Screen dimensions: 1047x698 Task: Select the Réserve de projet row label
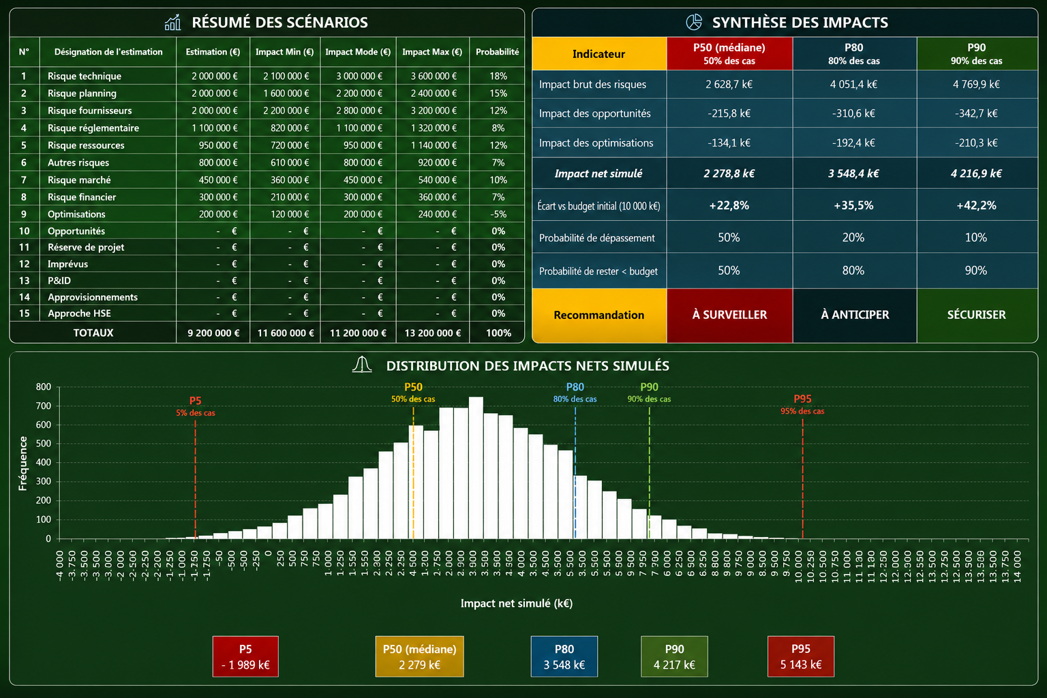pos(86,247)
